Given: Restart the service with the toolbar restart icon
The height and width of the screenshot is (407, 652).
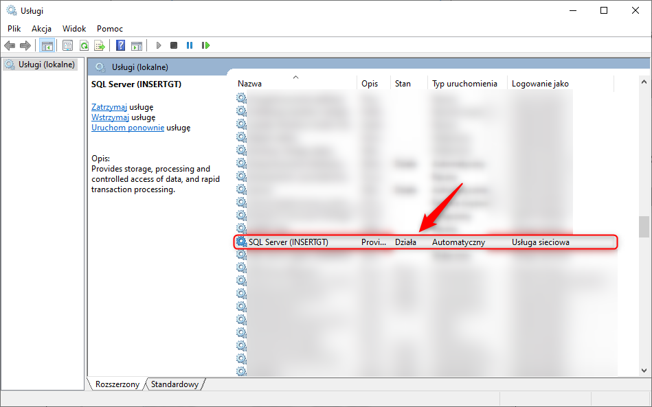Looking at the screenshot, I should [x=206, y=45].
